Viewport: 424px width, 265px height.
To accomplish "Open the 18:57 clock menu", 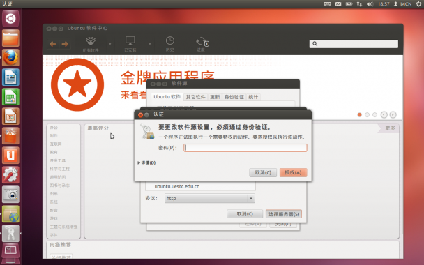I will click(x=384, y=4).
